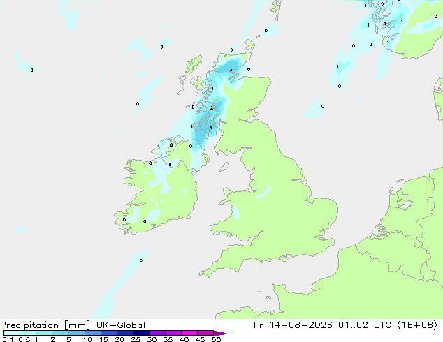Click the date 'Fr 14-08-2026'
This screenshot has width=443, height=342.
[x=293, y=325]
